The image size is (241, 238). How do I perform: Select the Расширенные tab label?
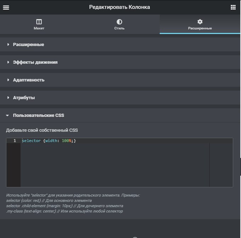[200, 28]
